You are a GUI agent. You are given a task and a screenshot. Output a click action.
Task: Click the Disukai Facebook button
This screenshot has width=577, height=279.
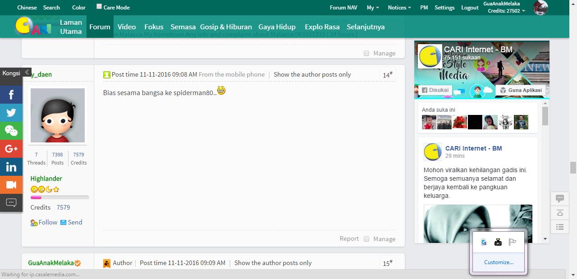(x=435, y=90)
